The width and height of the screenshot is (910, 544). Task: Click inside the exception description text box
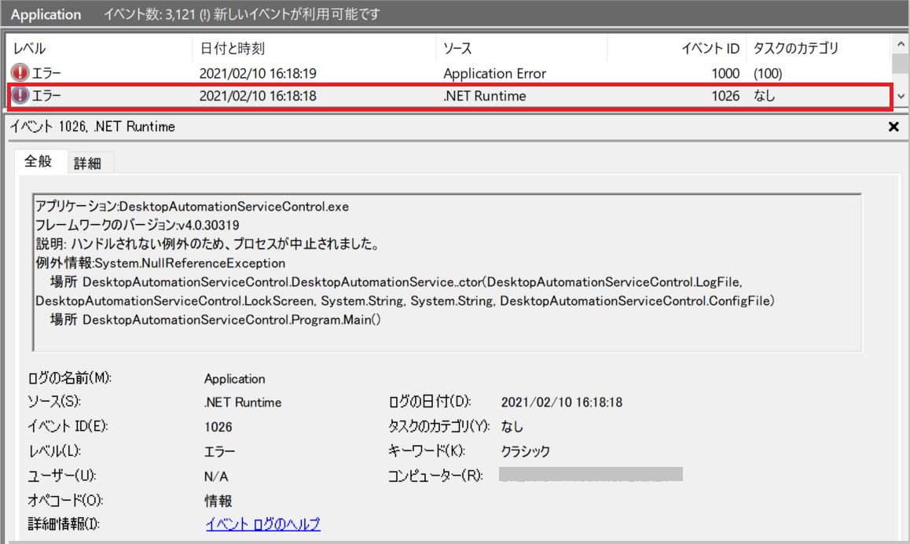447,273
